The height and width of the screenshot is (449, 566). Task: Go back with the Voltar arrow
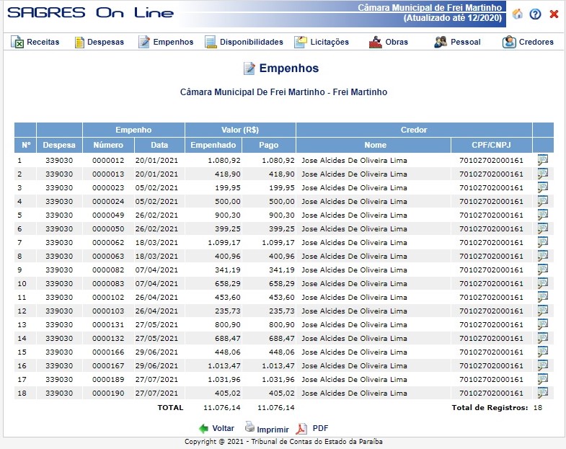point(204,428)
